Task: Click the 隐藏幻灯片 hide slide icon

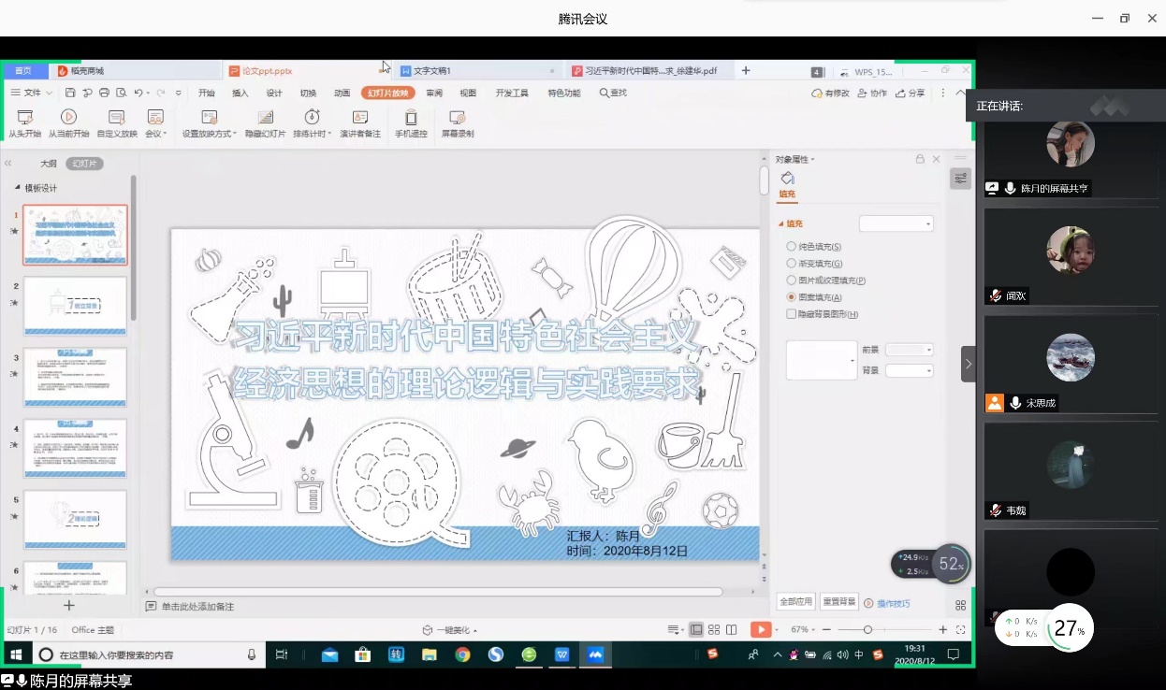Action: (x=265, y=118)
